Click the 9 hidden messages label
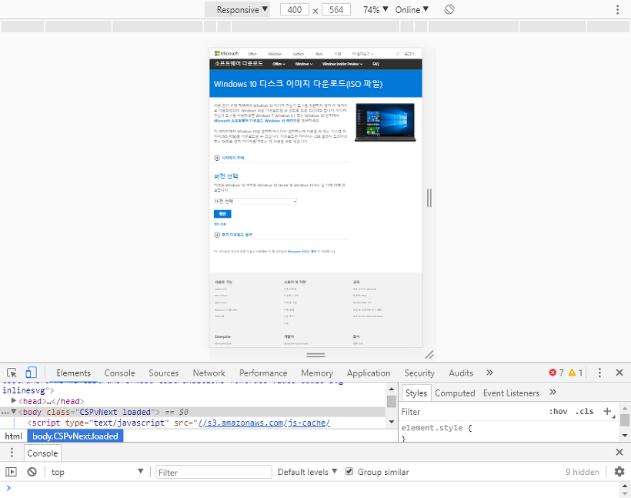Image resolution: width=631 pixels, height=498 pixels. tap(582, 472)
